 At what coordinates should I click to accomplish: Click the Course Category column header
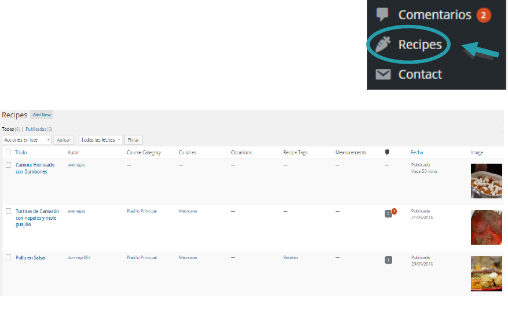coord(144,153)
